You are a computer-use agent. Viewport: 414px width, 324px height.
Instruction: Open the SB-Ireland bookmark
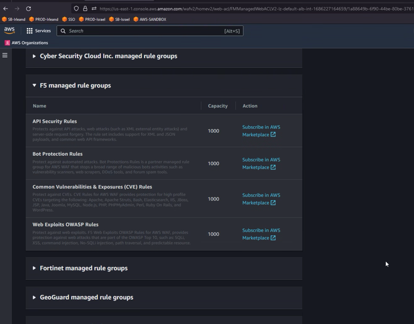[14, 19]
